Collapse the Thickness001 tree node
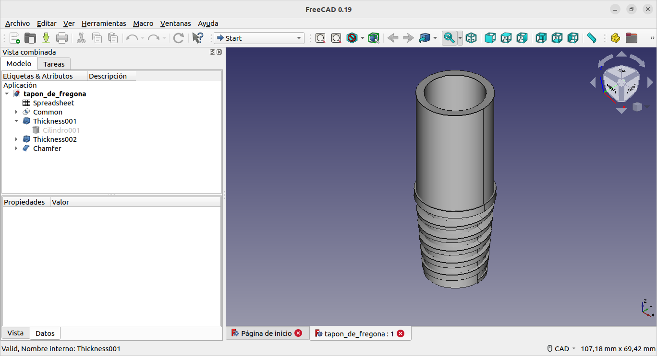The image size is (657, 356). pyautogui.click(x=16, y=121)
